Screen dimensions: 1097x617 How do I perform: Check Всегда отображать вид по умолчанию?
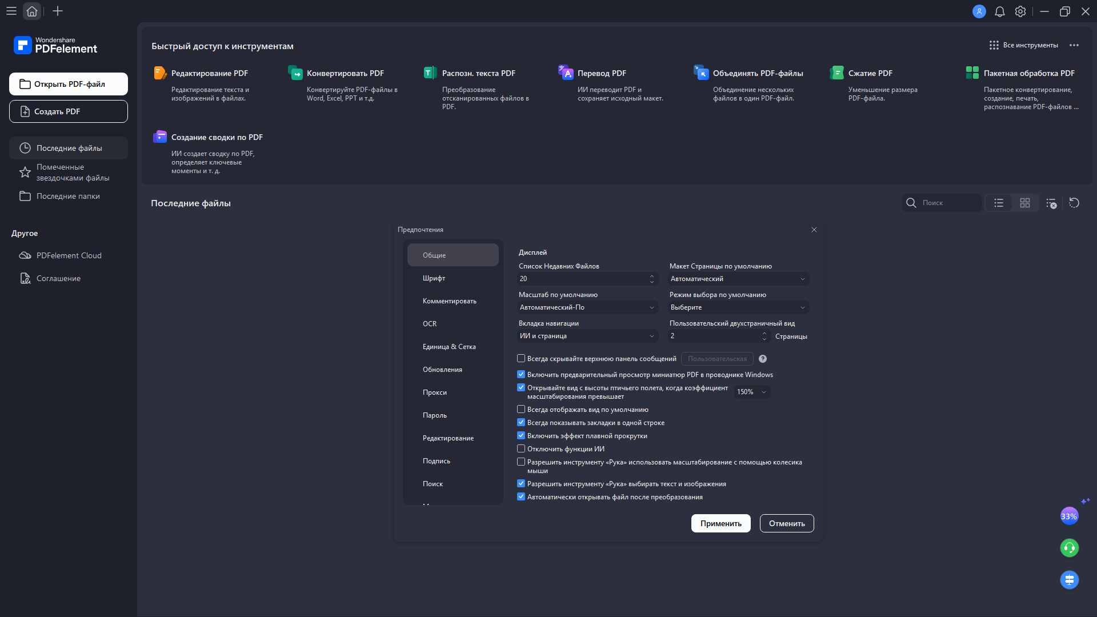coord(521,410)
